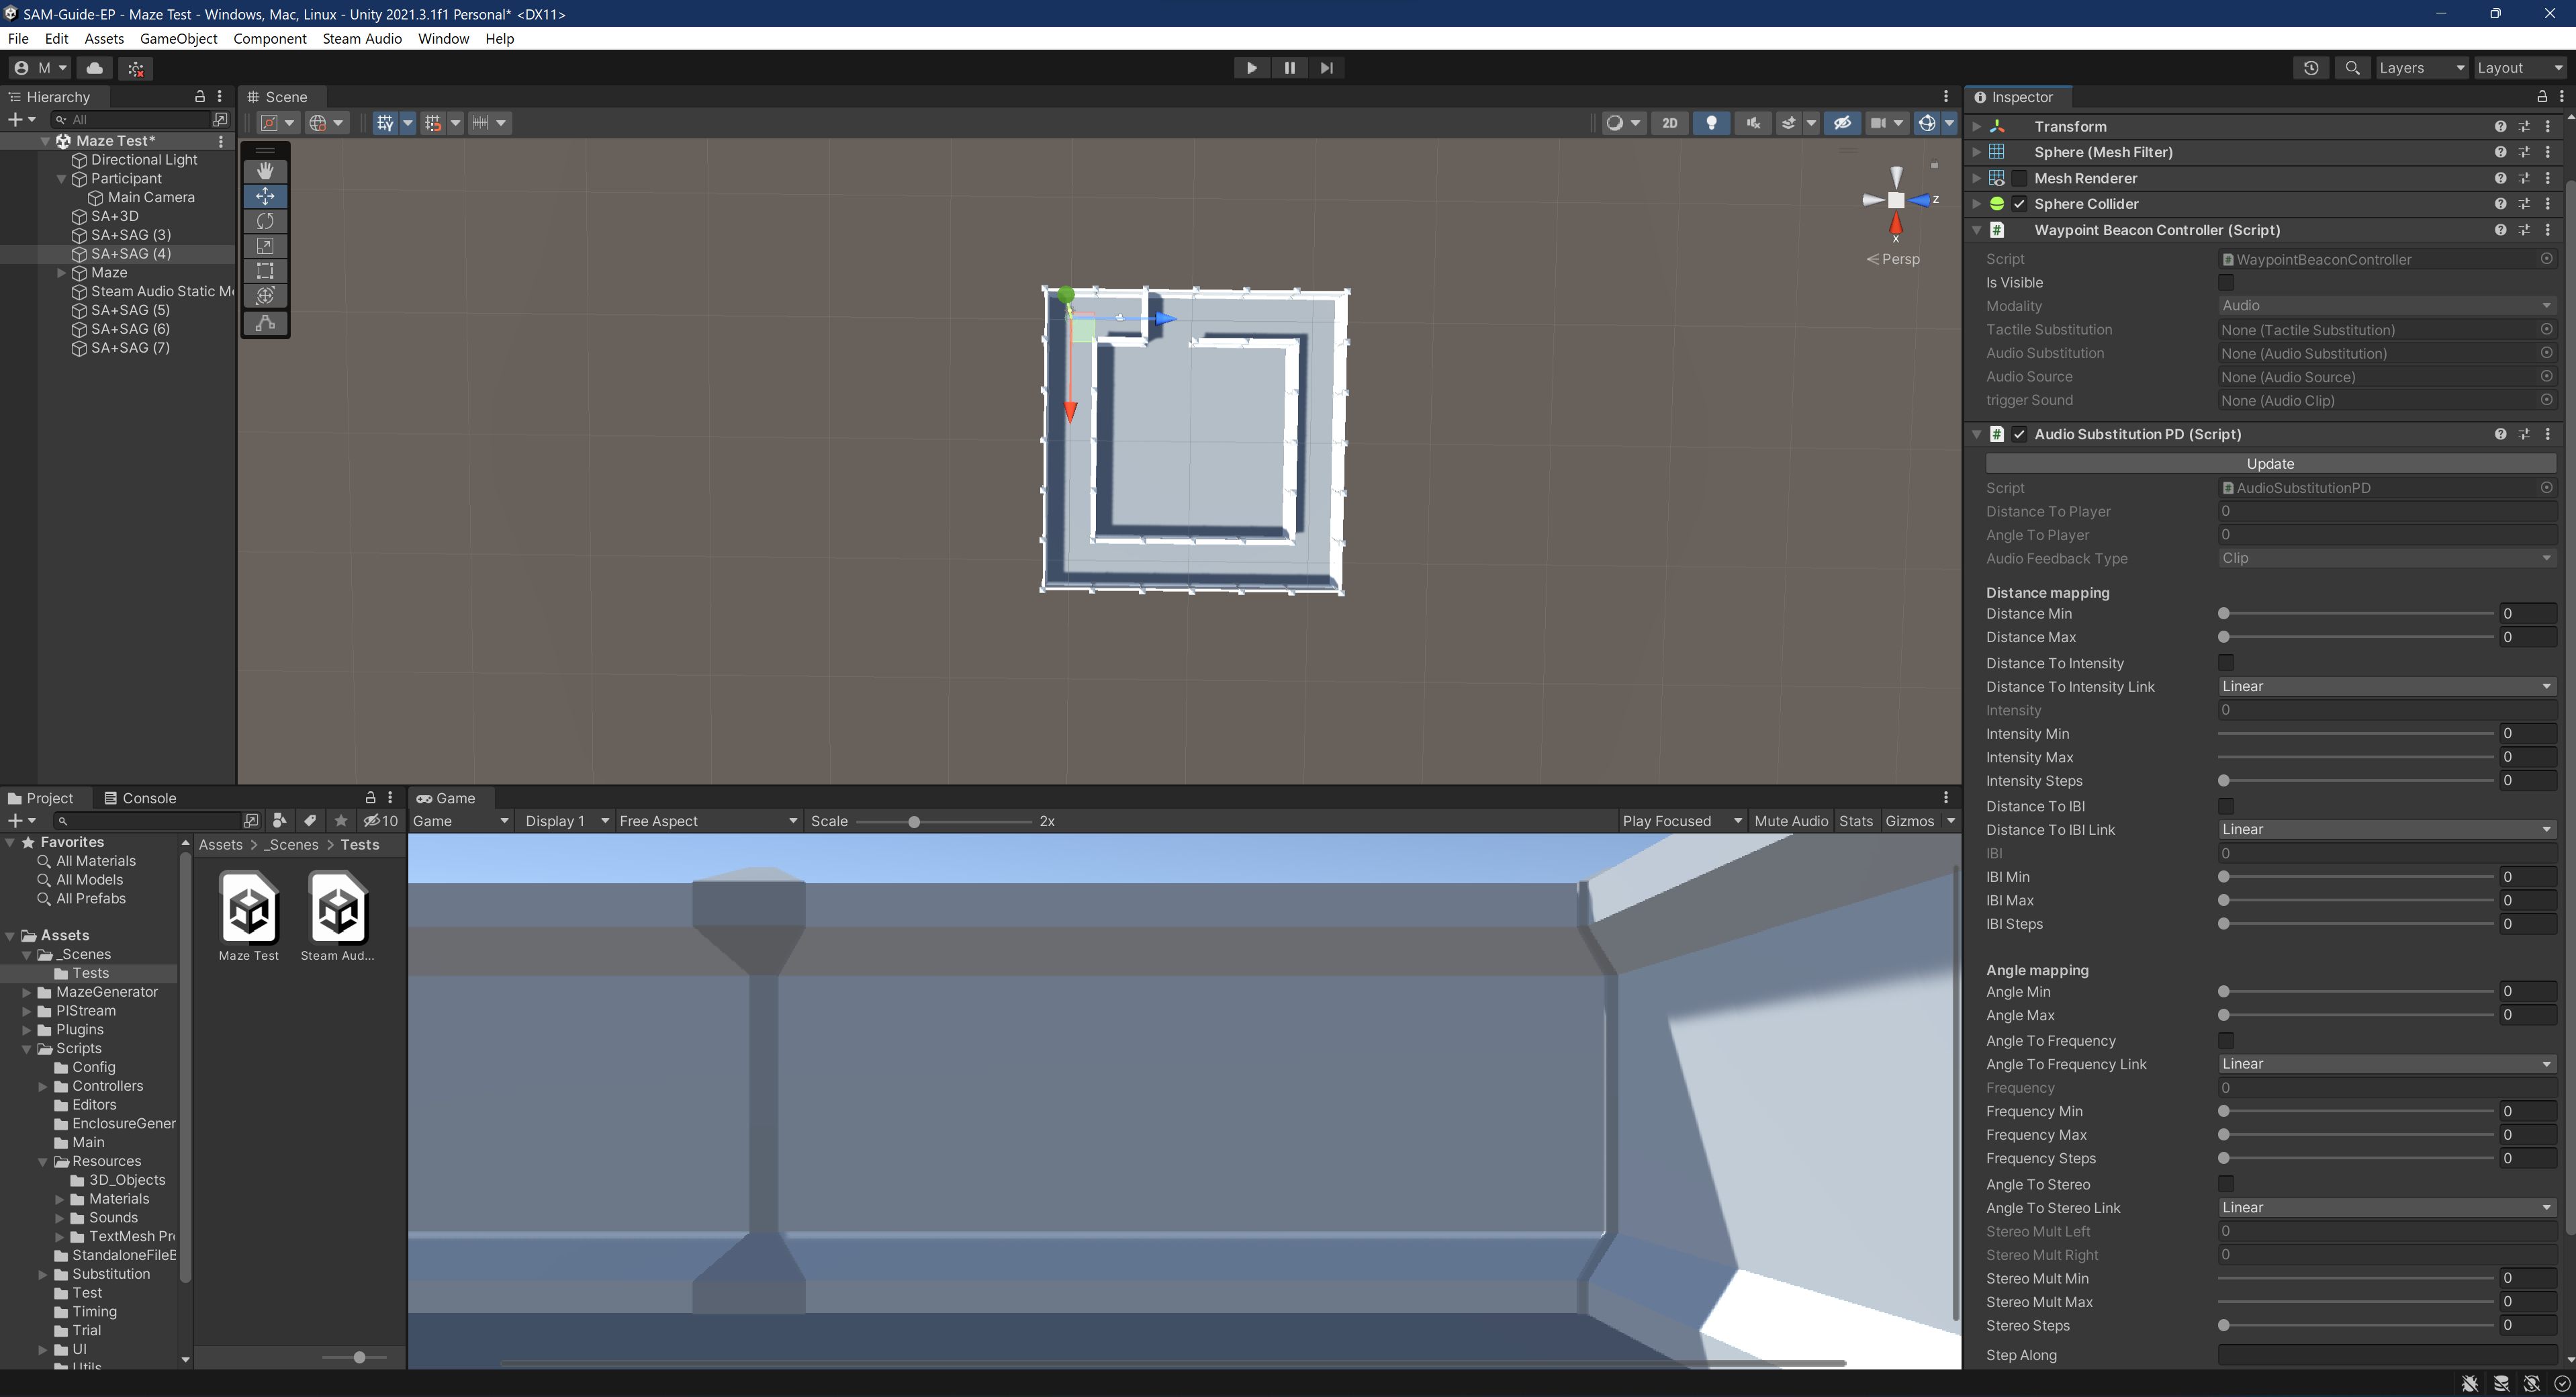Click the Play button to run game
2576x1397 pixels.
[x=1252, y=67]
